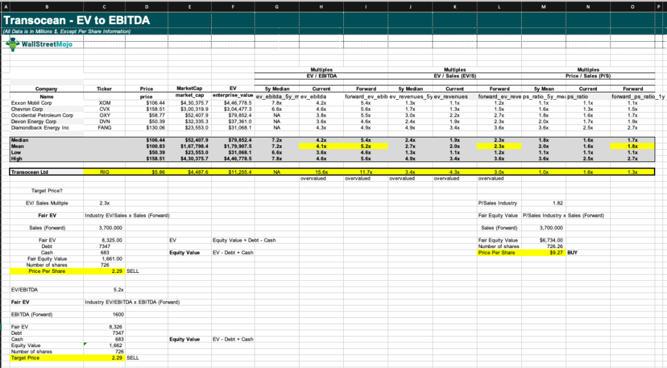Select column B header
667x368 pixels.
(x=46, y=7)
